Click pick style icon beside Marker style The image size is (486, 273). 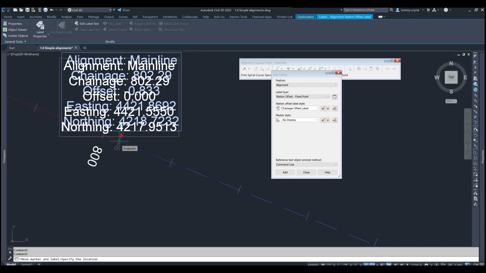tap(335, 120)
